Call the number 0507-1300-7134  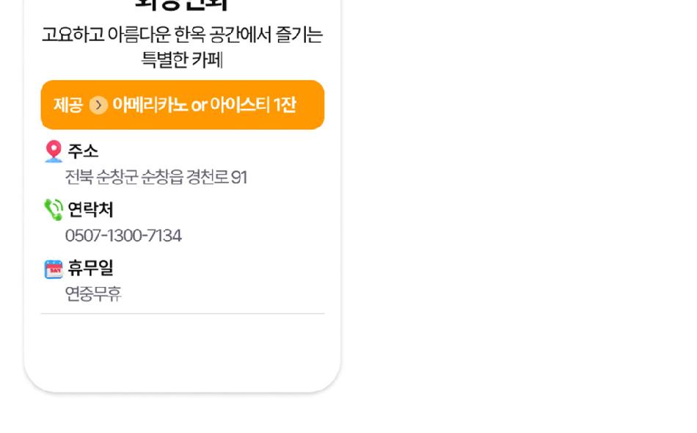click(123, 235)
